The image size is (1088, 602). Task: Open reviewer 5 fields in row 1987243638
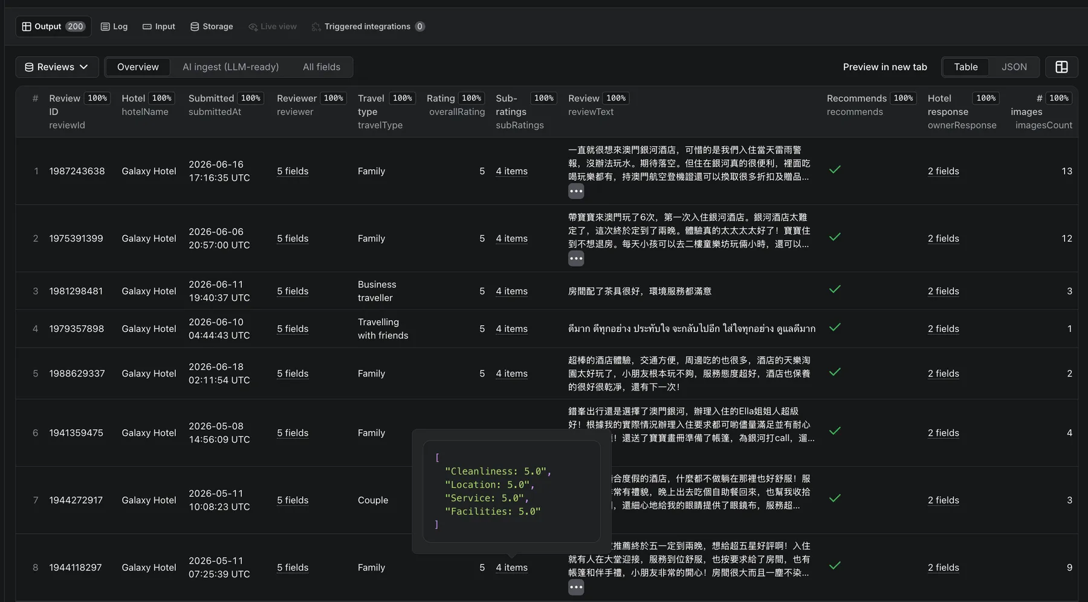(x=293, y=171)
